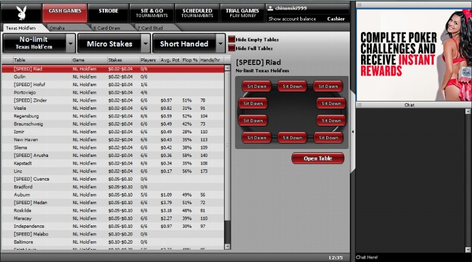Sit down at top-right seat
The image size is (472, 262).
(x=328, y=86)
